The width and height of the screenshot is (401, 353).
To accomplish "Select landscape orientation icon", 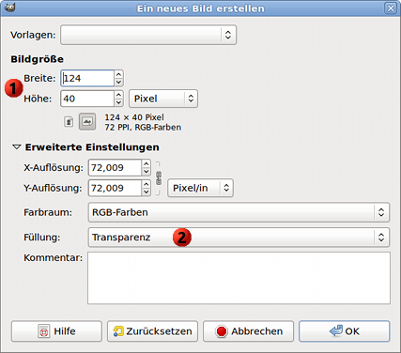I will [x=87, y=121].
